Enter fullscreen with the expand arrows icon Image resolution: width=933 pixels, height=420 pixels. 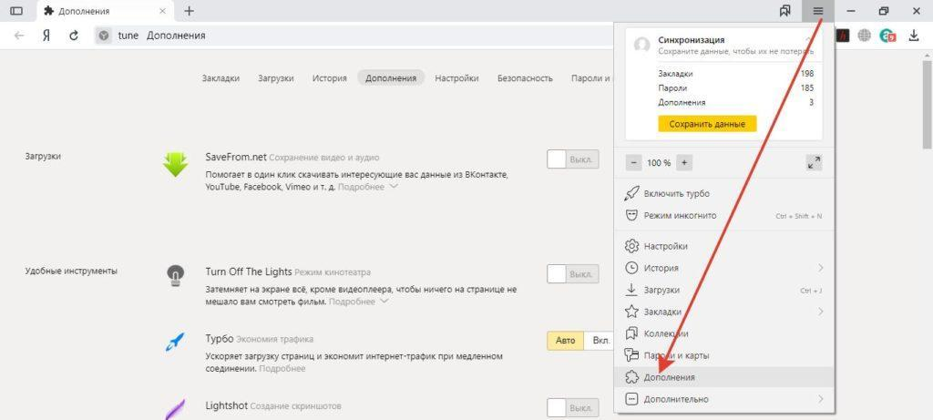click(814, 162)
